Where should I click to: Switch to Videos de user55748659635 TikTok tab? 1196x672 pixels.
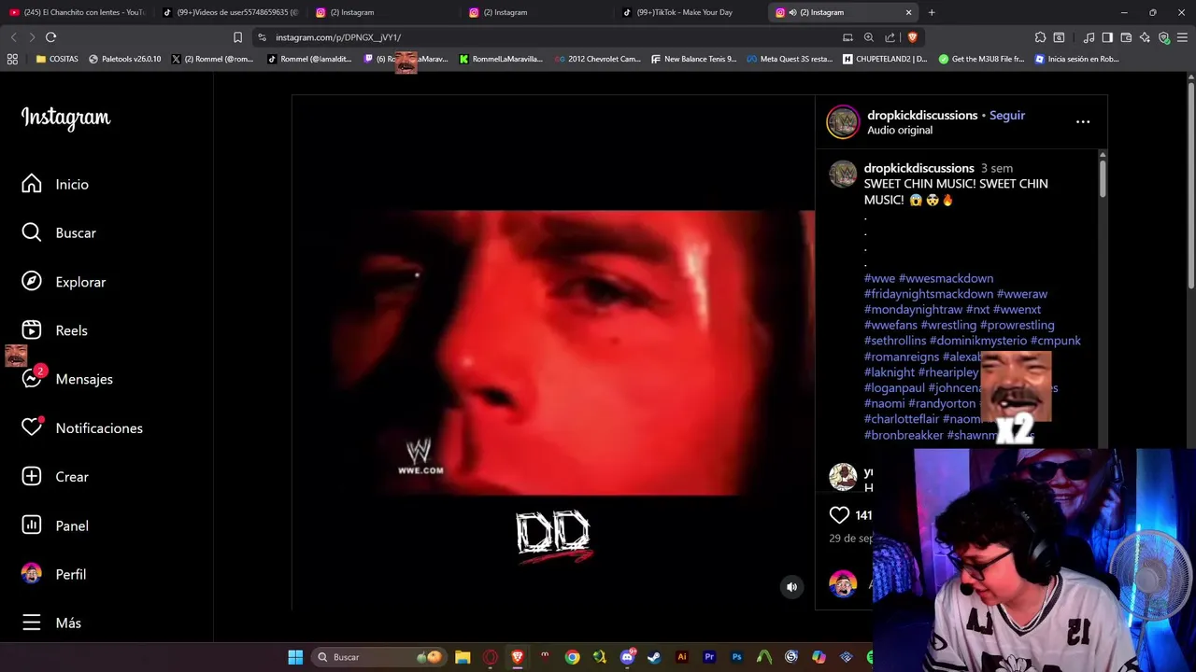pos(230,12)
